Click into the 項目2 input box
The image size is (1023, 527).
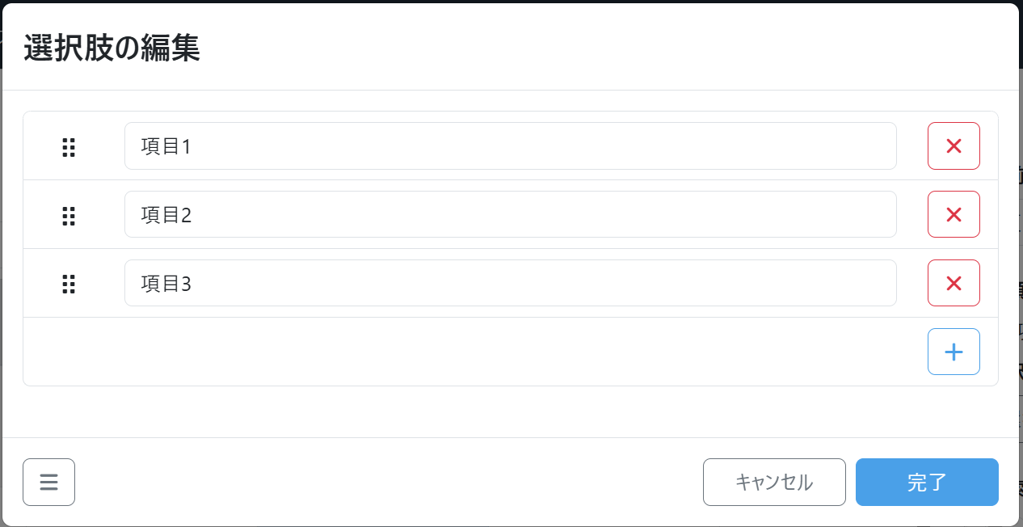tap(510, 215)
